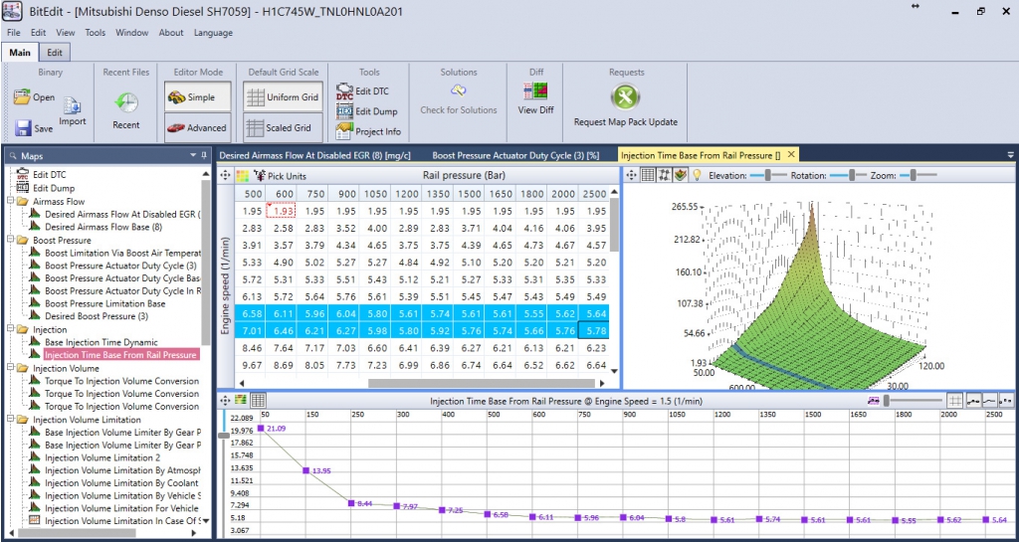The width and height of the screenshot is (1019, 542).
Task: Open the Tools menu
Action: [x=95, y=33]
